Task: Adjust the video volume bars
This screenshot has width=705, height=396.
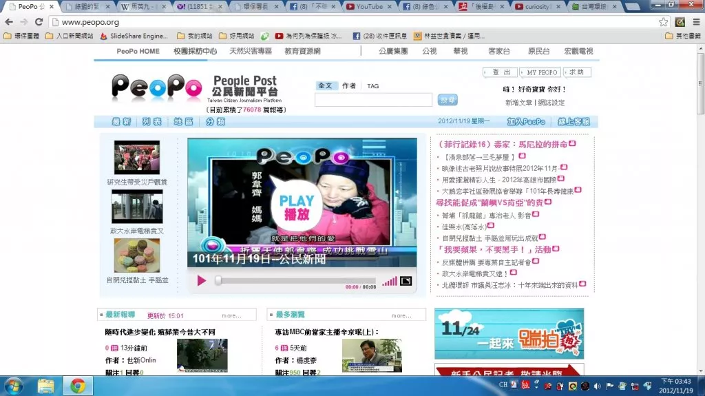Action: pos(390,282)
